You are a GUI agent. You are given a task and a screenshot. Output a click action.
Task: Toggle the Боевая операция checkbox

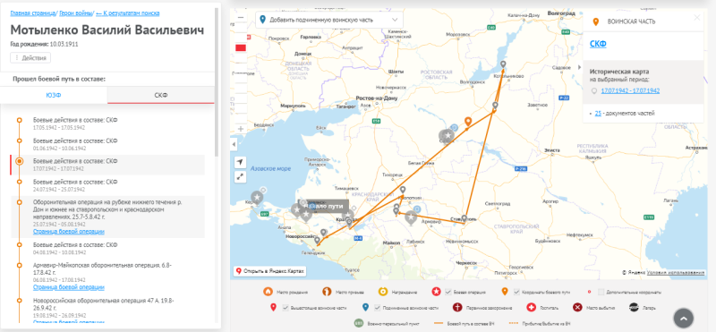pyautogui.click(x=448, y=292)
